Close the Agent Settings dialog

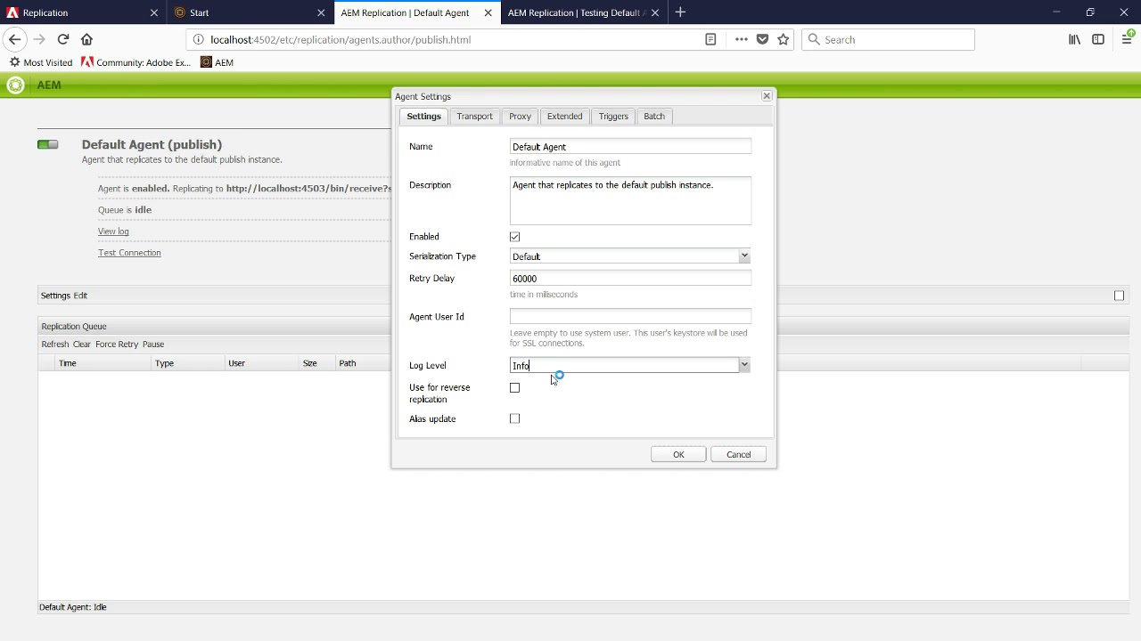pyautogui.click(x=766, y=96)
